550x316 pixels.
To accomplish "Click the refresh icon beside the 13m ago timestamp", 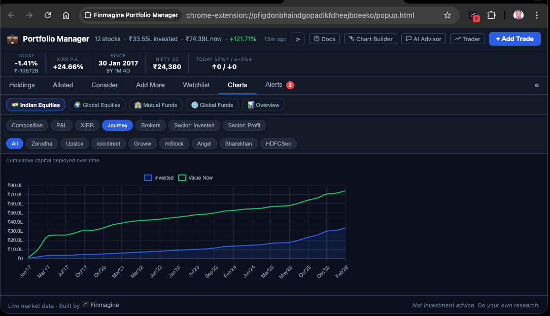I will (x=298, y=39).
